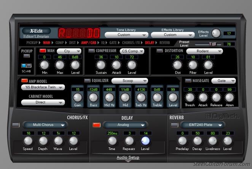
Task: Switch the SC>HB pickup selector
Action: coord(26,65)
